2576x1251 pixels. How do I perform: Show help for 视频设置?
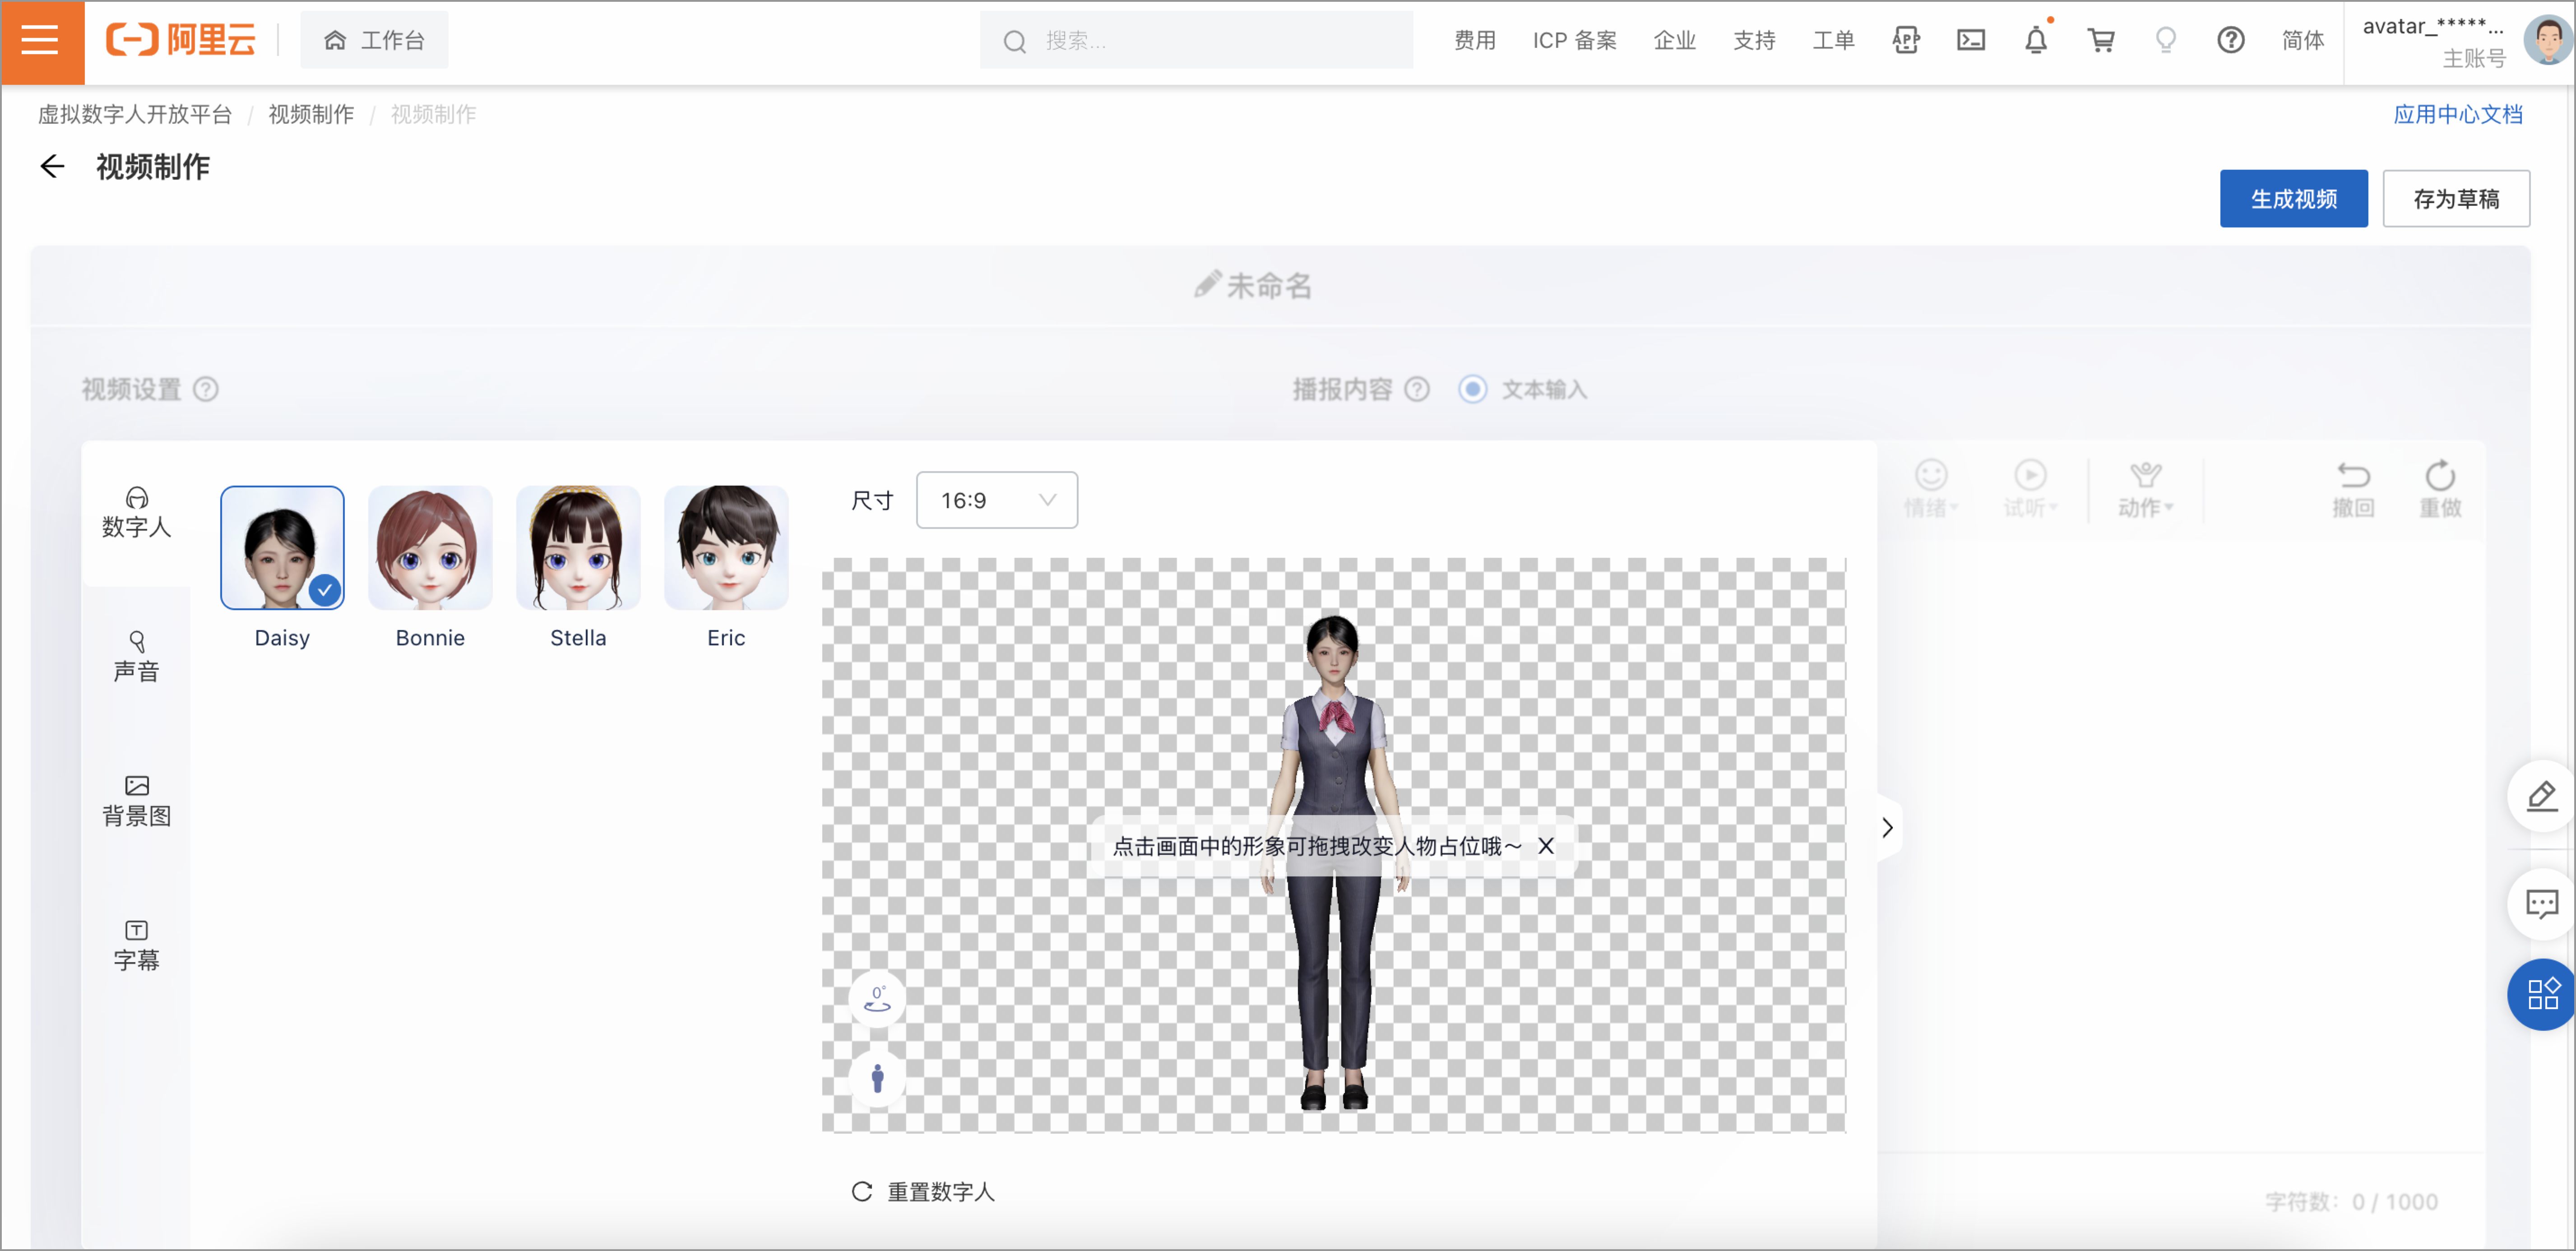coord(206,389)
